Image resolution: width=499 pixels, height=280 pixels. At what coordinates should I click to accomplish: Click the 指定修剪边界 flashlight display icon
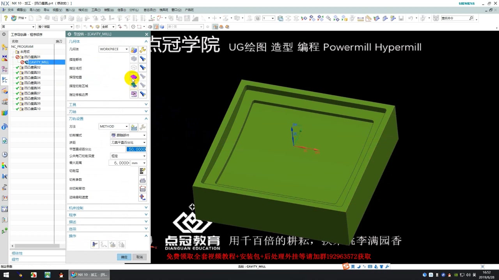[143, 94]
